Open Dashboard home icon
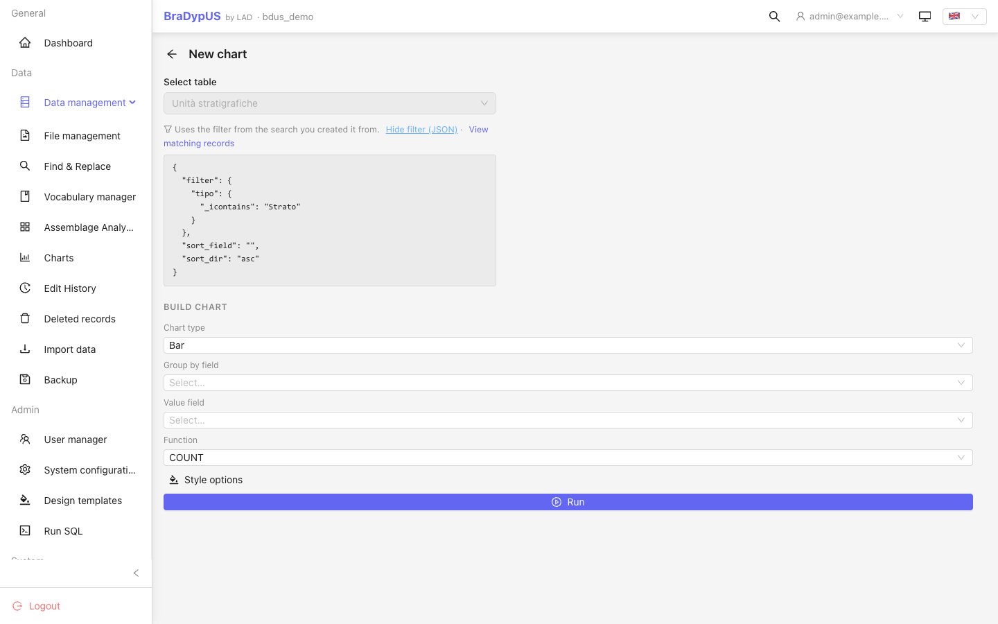This screenshot has height=624, width=998. (x=25, y=43)
